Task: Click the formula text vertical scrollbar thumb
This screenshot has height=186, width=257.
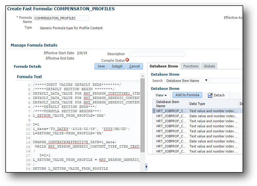Action: [143, 115]
